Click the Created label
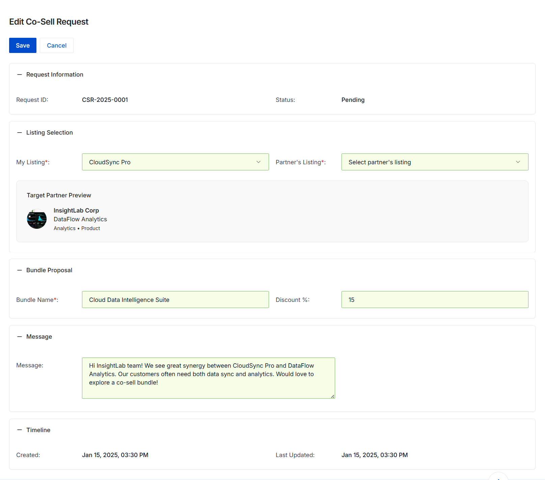Screen dimensions: 545x480 pyautogui.click(x=28, y=455)
